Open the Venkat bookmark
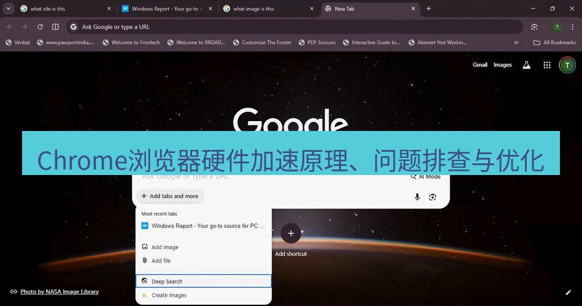Screen dimensions: 582x306 pos(17,43)
